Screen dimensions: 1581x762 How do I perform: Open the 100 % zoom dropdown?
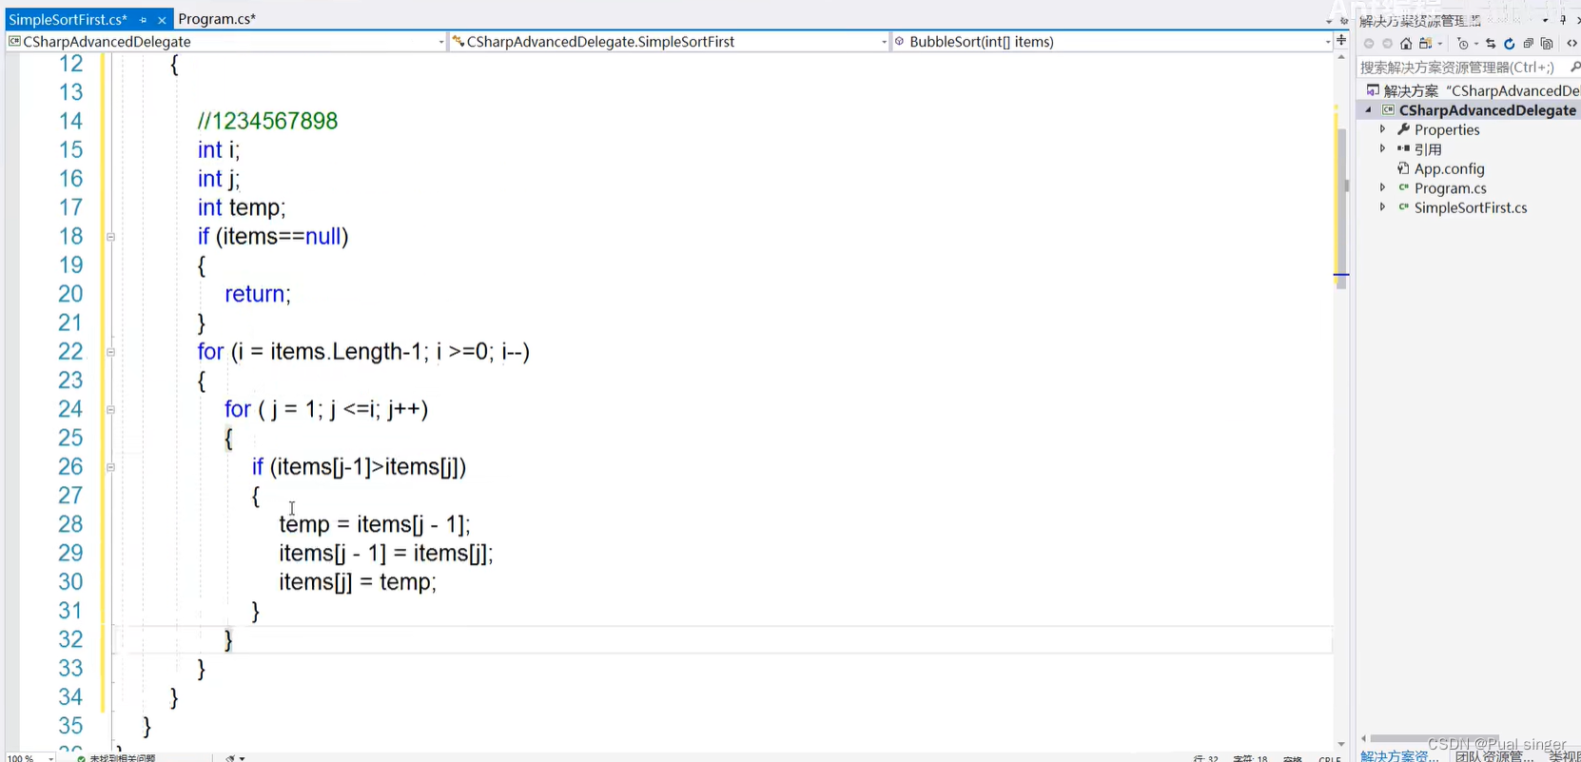(50, 758)
